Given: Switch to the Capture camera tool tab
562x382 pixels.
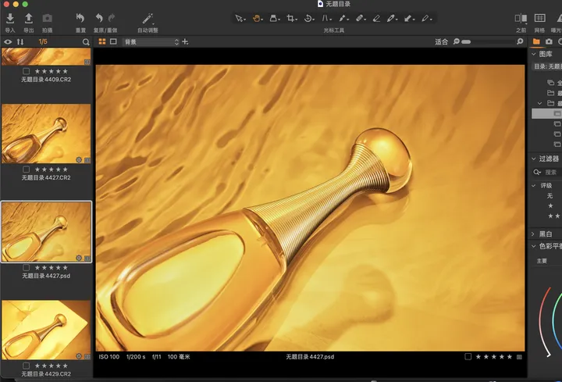Looking at the screenshot, I should coord(550,41).
